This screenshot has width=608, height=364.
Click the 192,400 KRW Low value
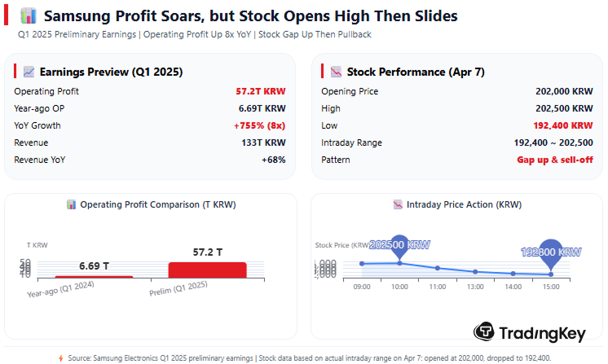(x=562, y=125)
